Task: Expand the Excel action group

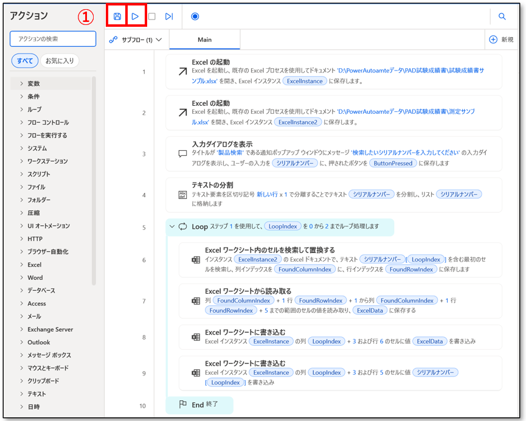Action: click(34, 265)
